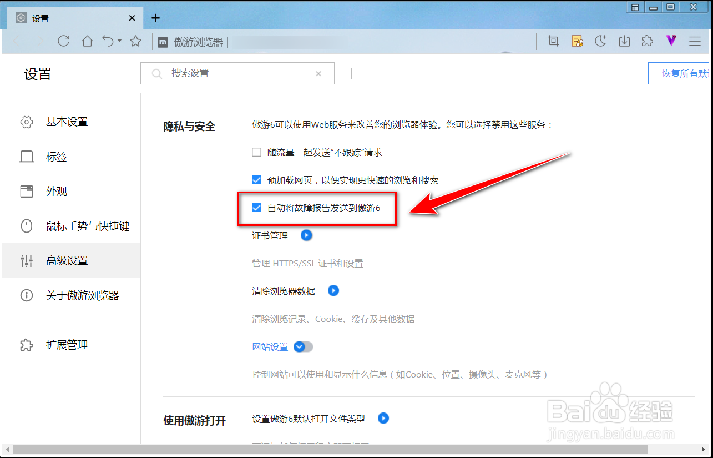Image resolution: width=713 pixels, height=458 pixels.
Task: Open 清除浏览器数据 arrow button
Action: click(333, 290)
